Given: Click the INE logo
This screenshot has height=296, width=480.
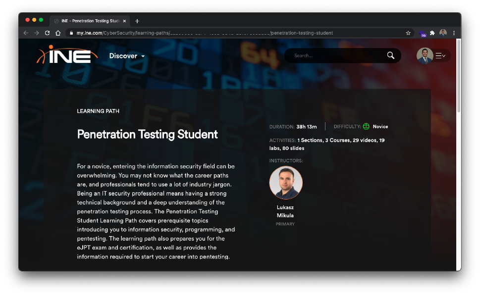Looking at the screenshot, I should (x=67, y=55).
